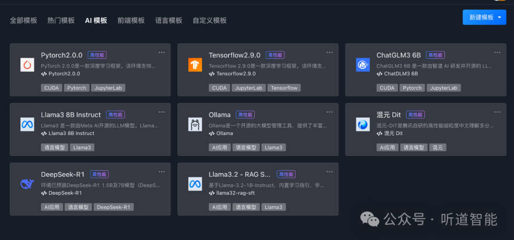This screenshot has width=514, height=240.
Task: Click the 混元 tag on 混元 Dit card
Action: pyautogui.click(x=438, y=147)
